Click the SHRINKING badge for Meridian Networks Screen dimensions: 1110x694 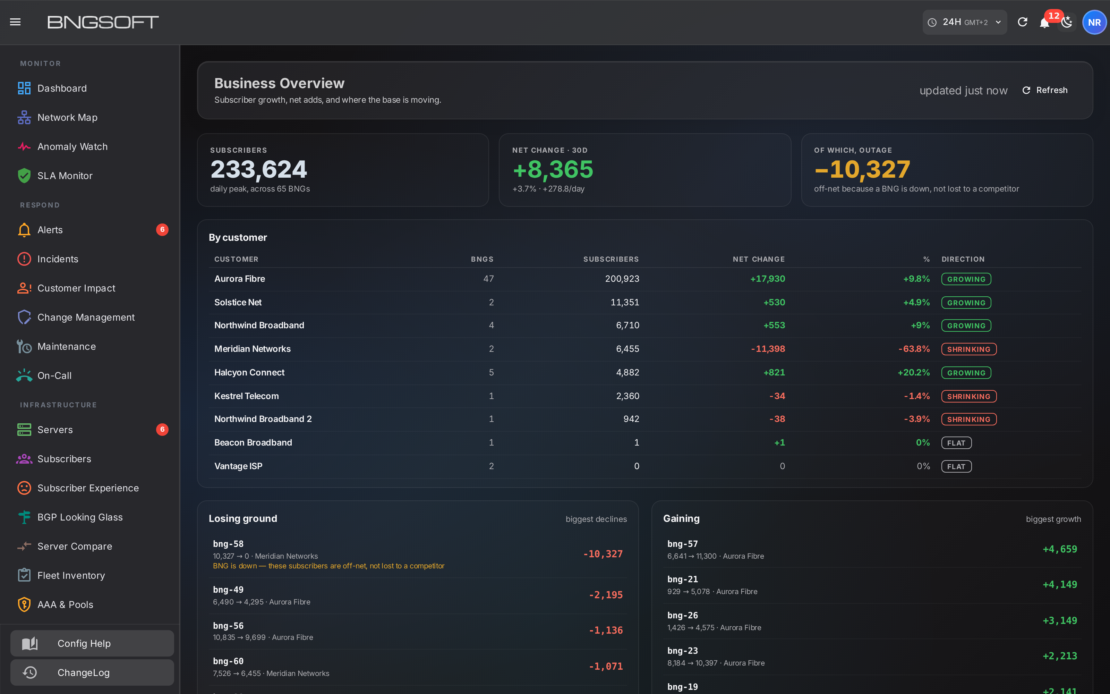(969, 349)
